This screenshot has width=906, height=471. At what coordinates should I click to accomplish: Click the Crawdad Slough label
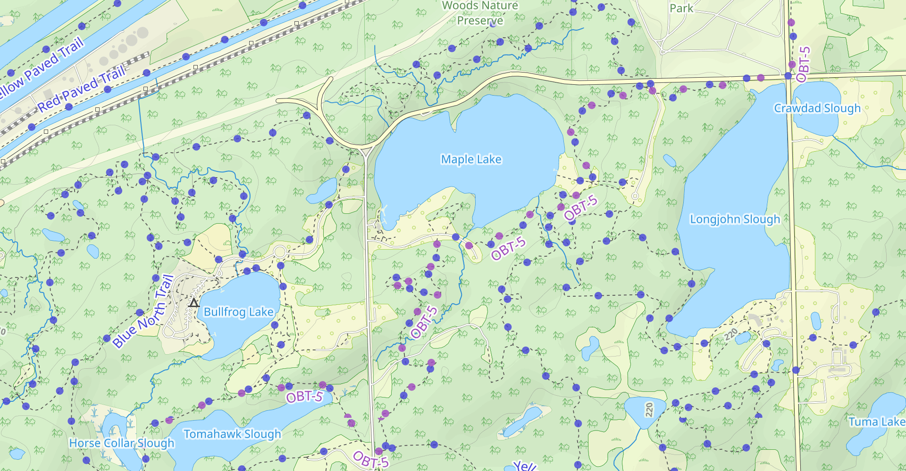click(x=817, y=108)
